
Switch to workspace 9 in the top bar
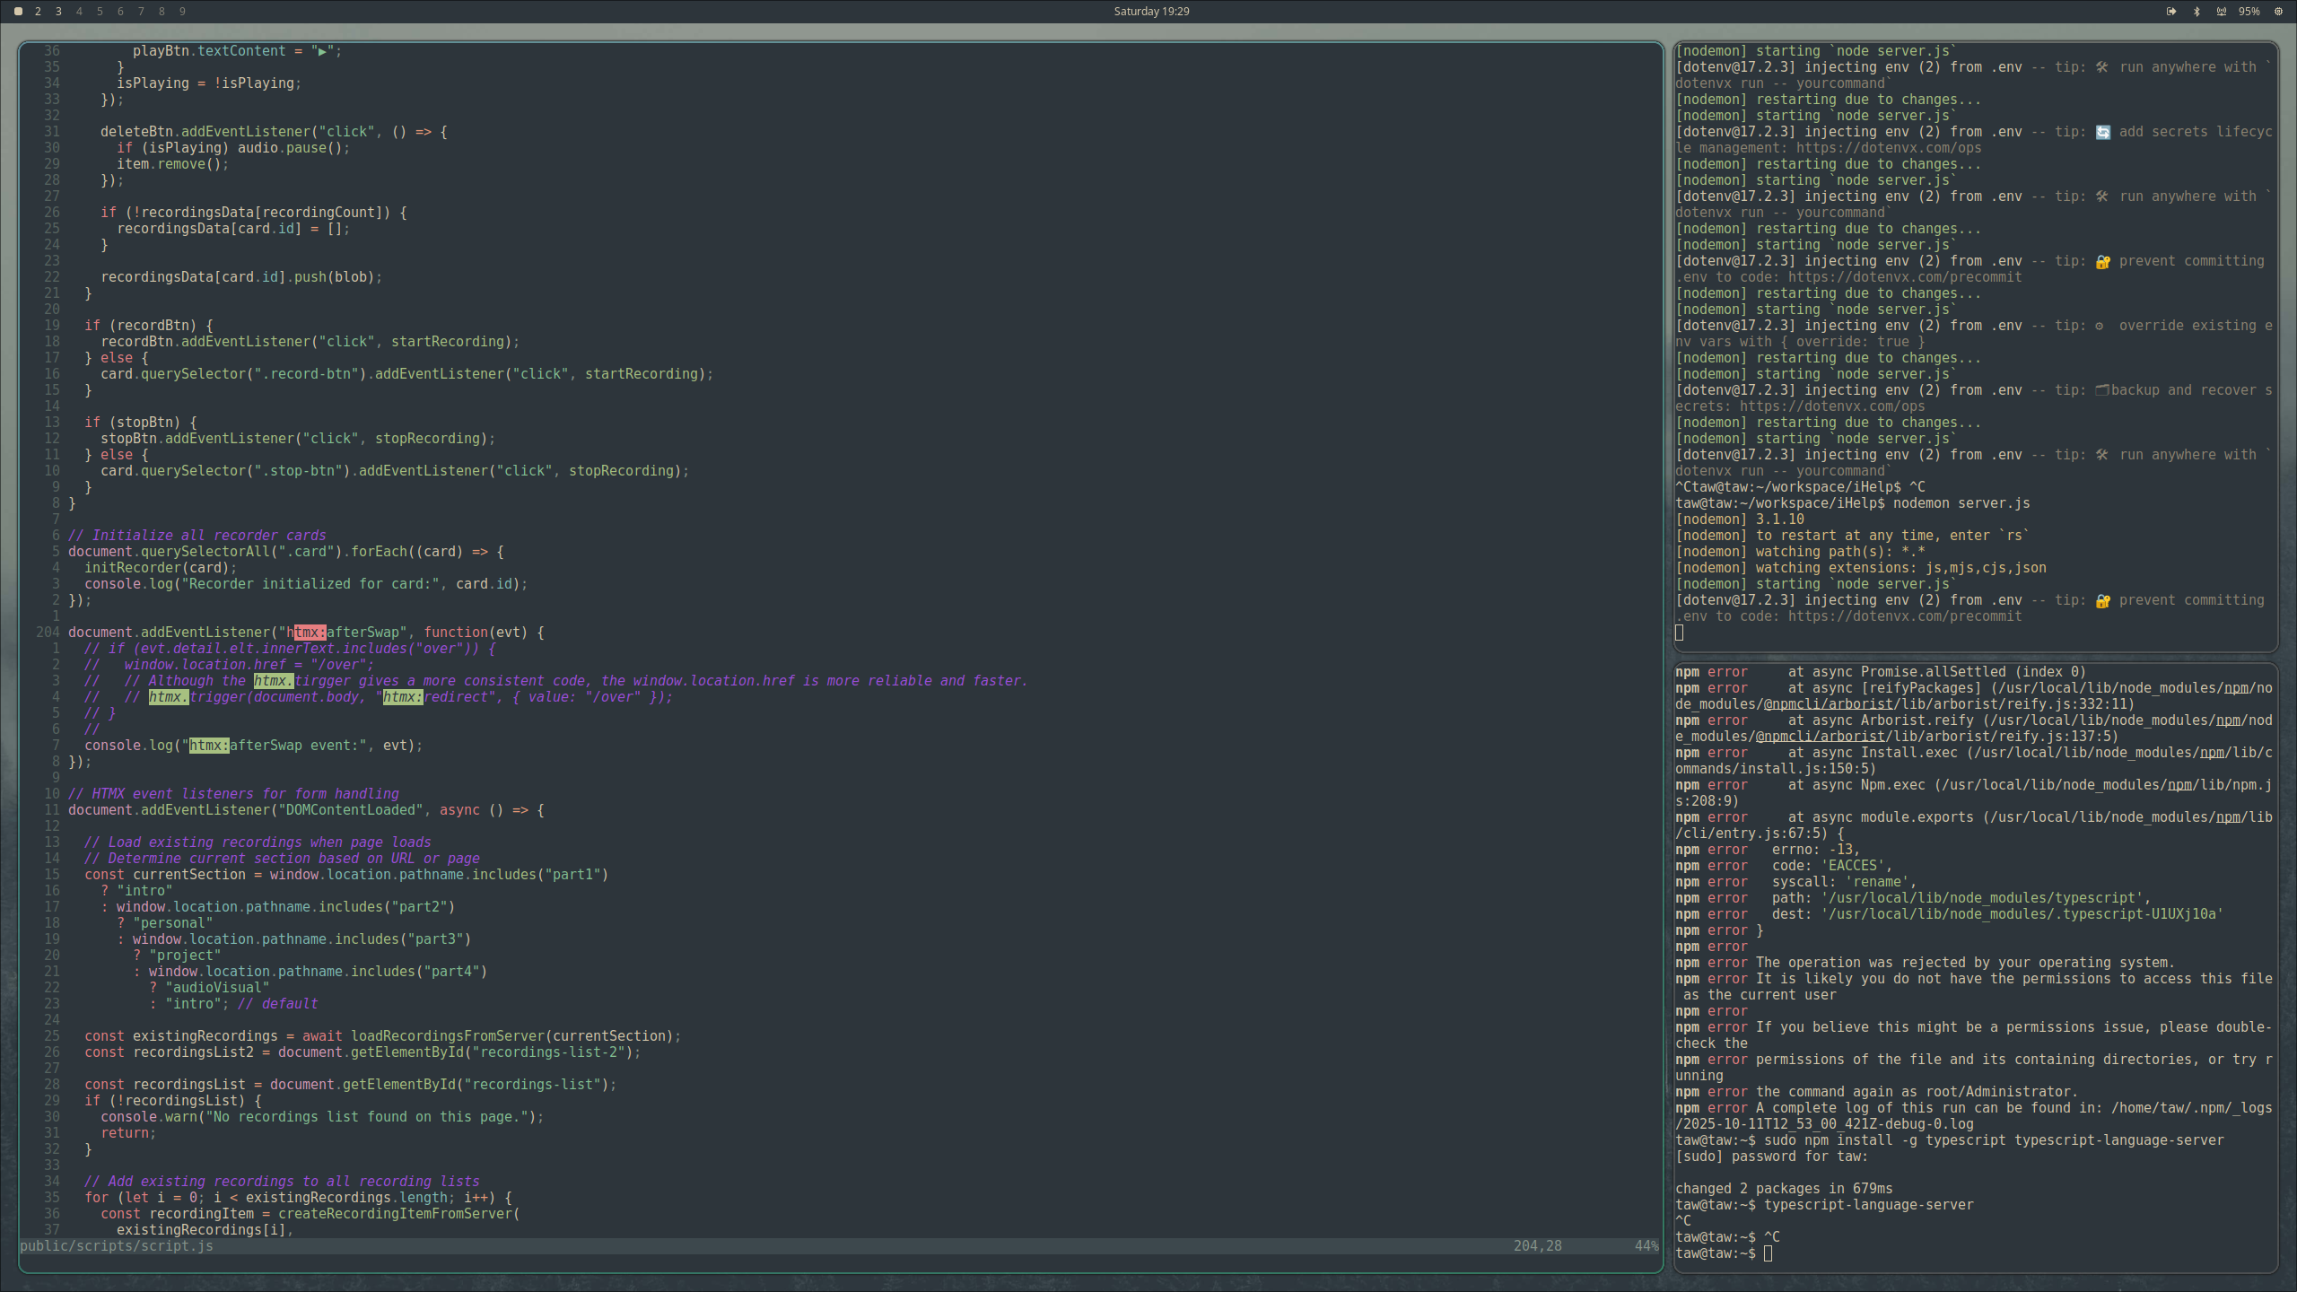point(182,12)
